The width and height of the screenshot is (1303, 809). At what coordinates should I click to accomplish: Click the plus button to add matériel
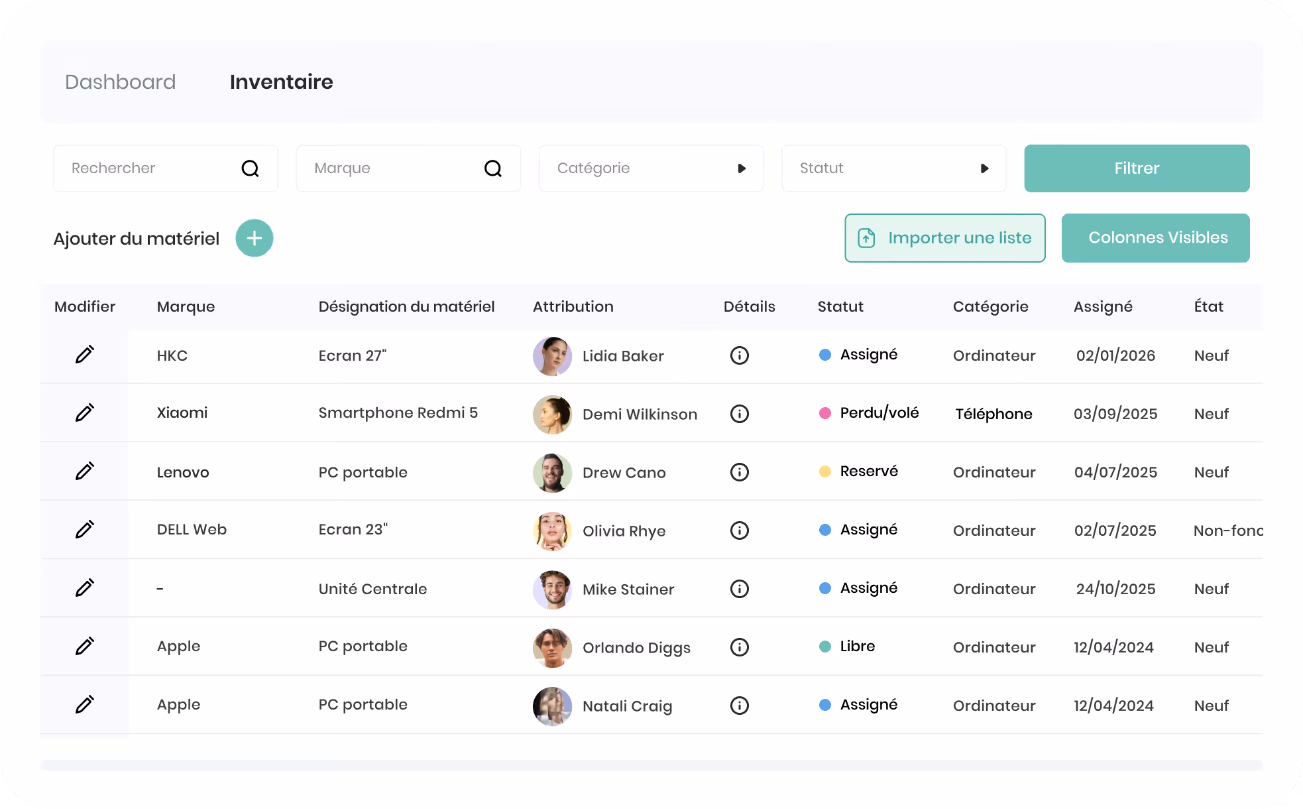pos(255,238)
